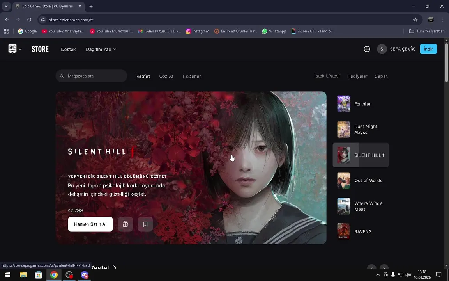
Task: Switch to the Göz At tab
Action: [x=166, y=76]
